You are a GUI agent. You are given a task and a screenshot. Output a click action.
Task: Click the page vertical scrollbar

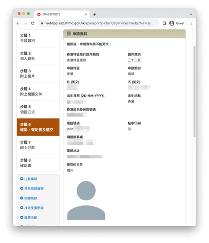pyautogui.click(x=194, y=91)
